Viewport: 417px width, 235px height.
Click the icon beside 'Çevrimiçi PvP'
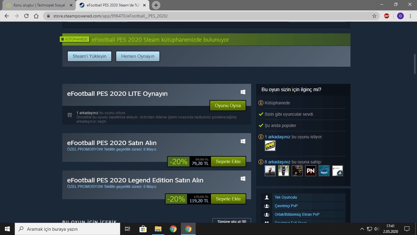click(x=267, y=206)
